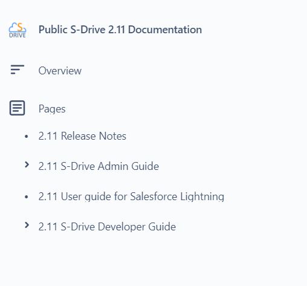Go to the Overview section
The image size is (307, 286).
click(60, 71)
